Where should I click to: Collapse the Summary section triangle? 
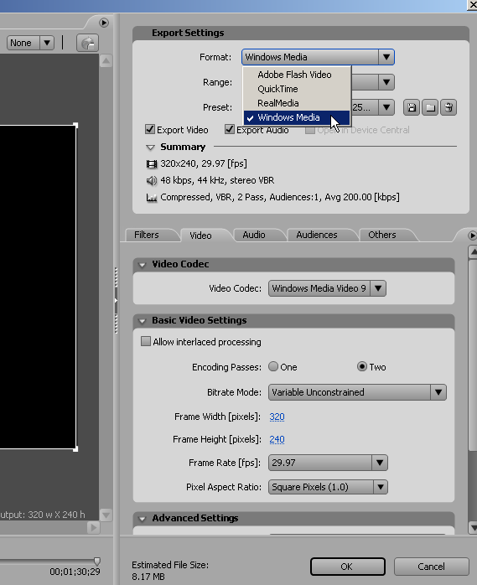click(x=150, y=148)
